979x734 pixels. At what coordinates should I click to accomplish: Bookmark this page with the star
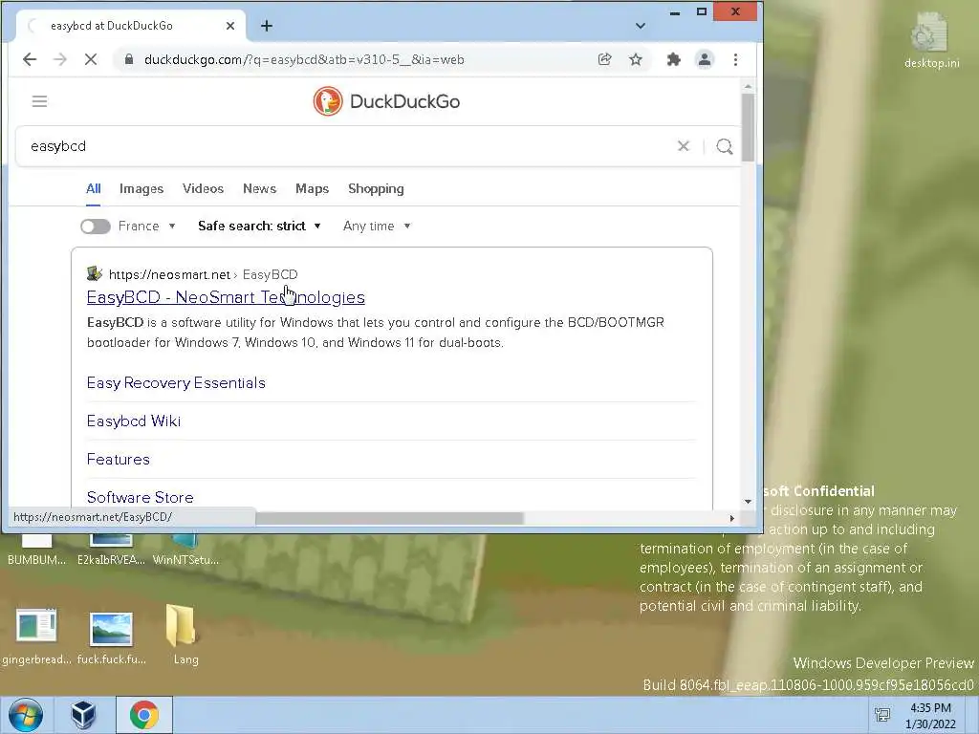click(x=636, y=59)
